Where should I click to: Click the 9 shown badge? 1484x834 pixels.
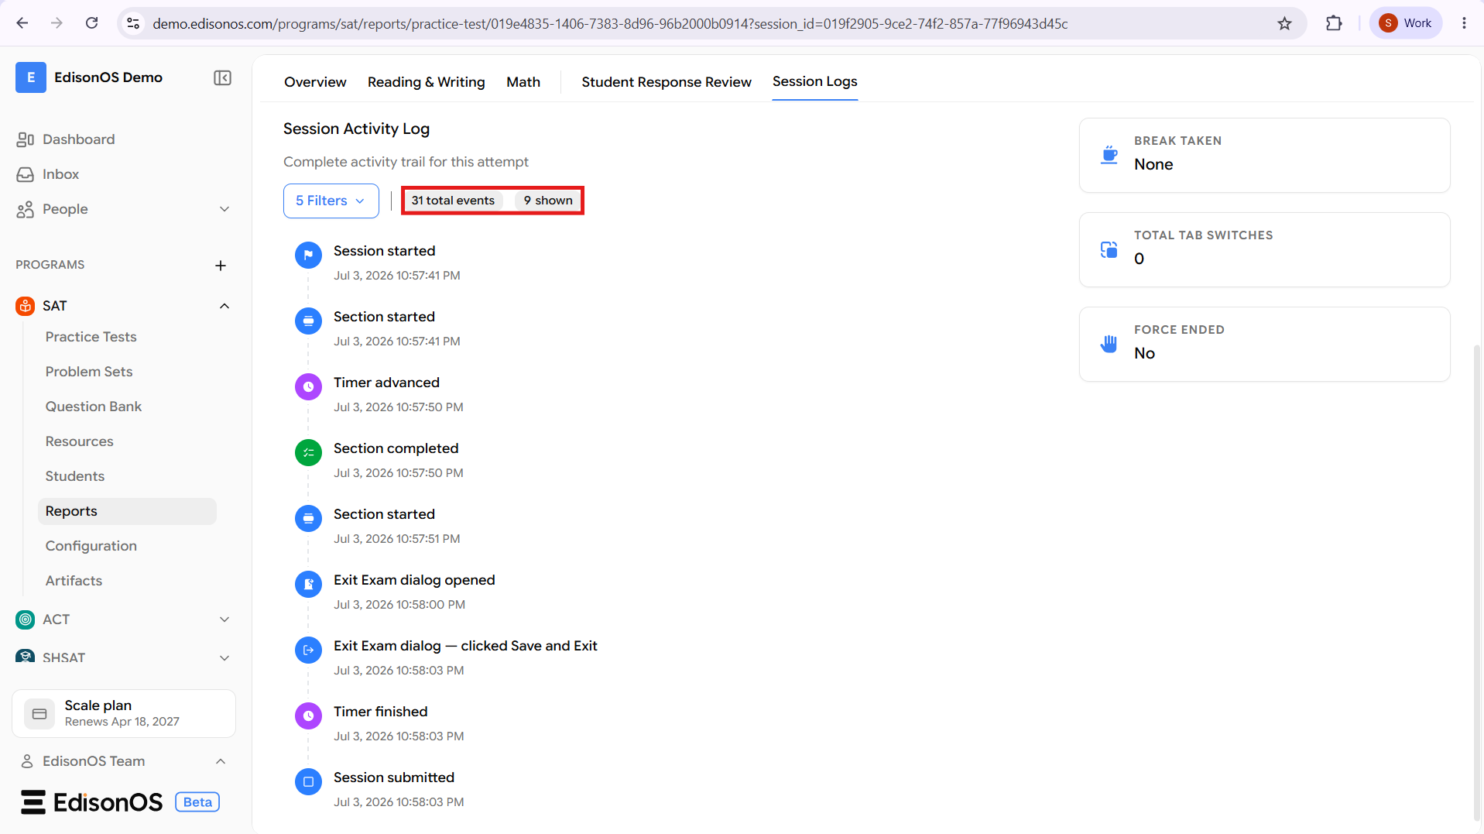point(548,201)
